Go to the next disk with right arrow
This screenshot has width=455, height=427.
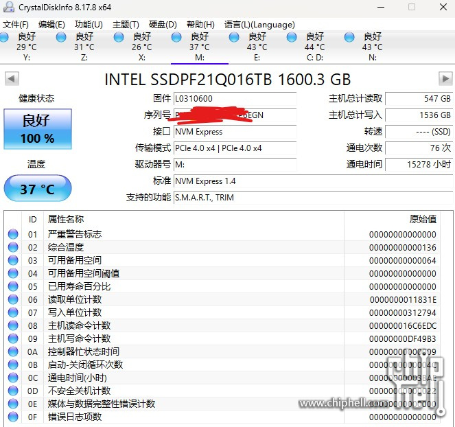445,78
